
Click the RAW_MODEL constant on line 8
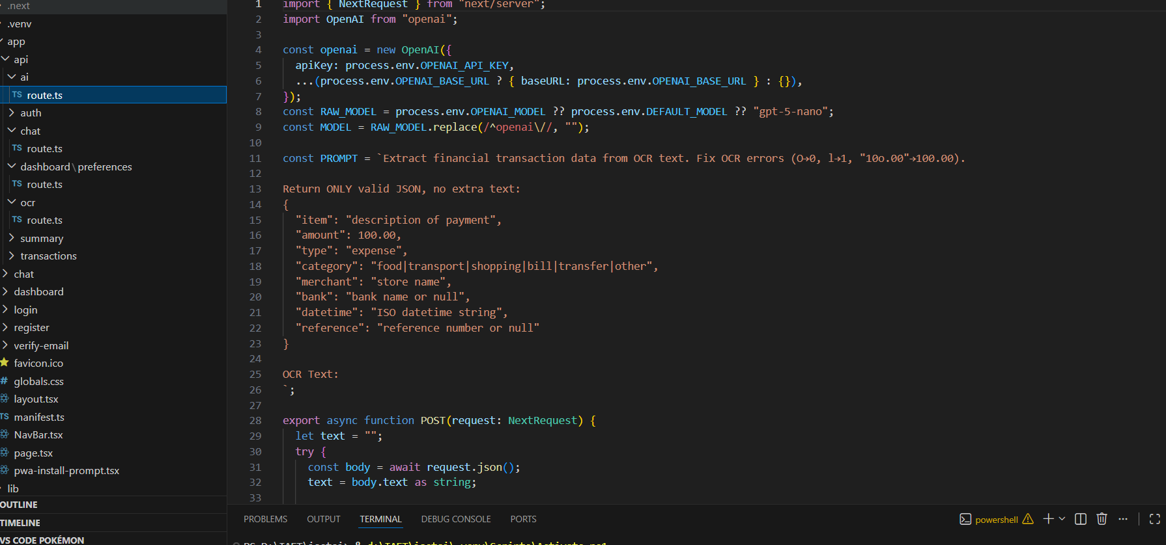pyautogui.click(x=348, y=112)
